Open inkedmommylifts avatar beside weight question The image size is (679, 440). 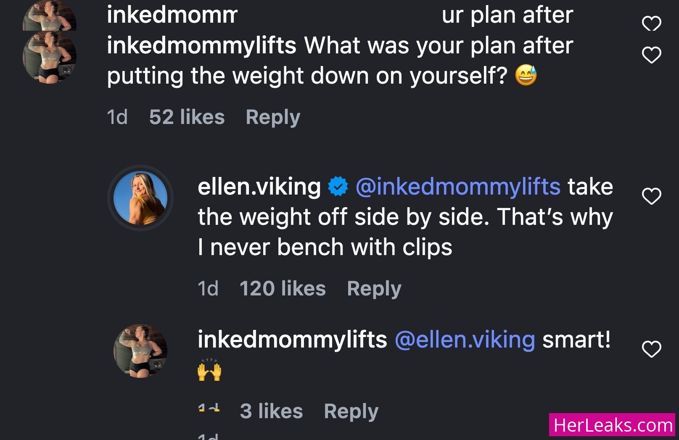(x=50, y=57)
